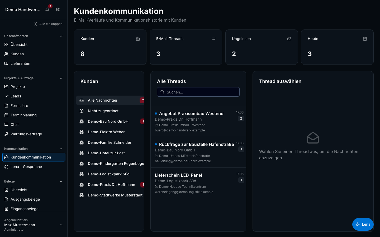Open Belege Übersicht in the sidebar
This screenshot has width=380, height=237.
pyautogui.click(x=34, y=190)
